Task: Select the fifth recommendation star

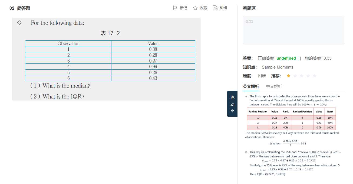Action: pyautogui.click(x=314, y=76)
